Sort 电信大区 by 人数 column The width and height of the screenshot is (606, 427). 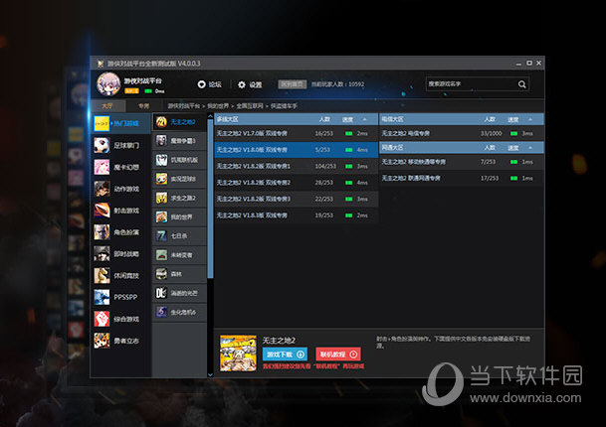click(x=490, y=119)
